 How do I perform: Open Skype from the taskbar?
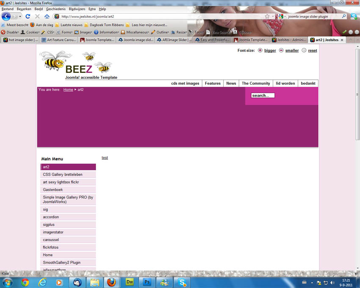(x=182, y=282)
